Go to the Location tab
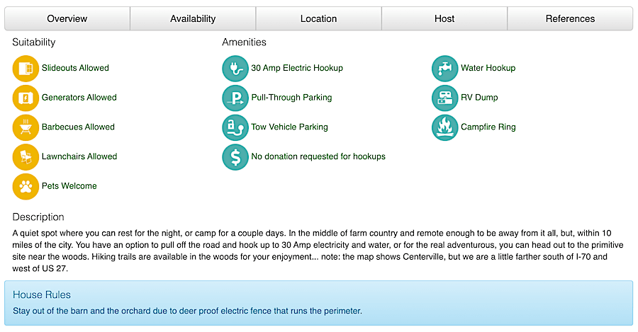The width and height of the screenshot is (638, 332). (x=318, y=18)
